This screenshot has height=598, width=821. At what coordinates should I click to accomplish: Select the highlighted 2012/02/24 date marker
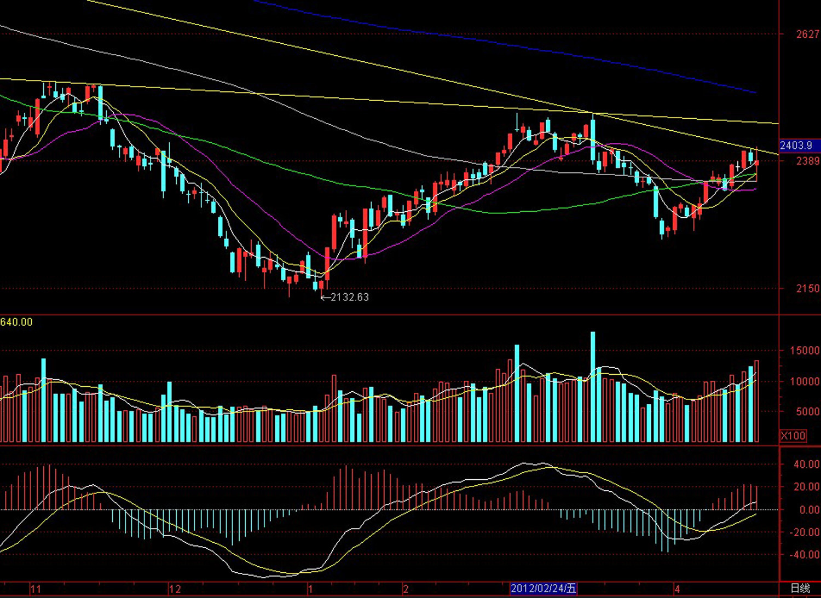(543, 589)
